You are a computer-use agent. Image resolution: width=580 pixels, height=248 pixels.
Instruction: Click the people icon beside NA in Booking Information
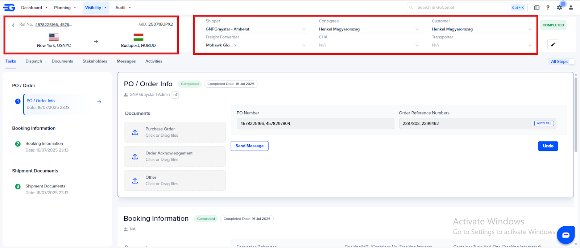coord(126,229)
